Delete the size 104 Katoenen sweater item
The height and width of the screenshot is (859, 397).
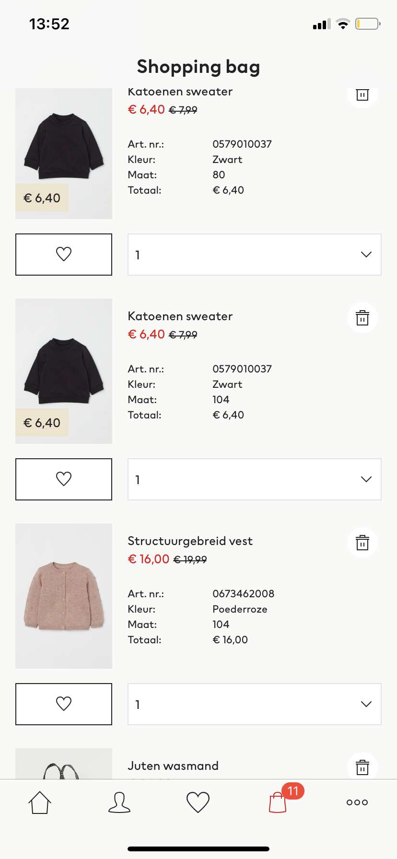(x=362, y=318)
